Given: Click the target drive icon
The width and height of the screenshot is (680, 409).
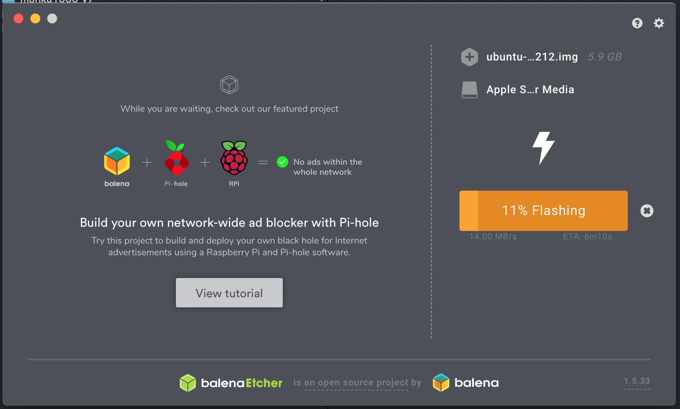Looking at the screenshot, I should point(469,90).
